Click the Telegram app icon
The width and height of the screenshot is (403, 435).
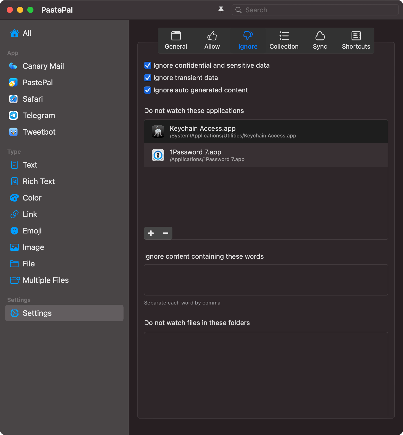pos(13,115)
